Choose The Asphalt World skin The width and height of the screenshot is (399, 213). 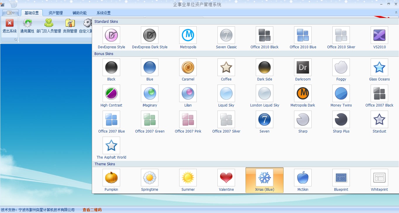point(111,148)
